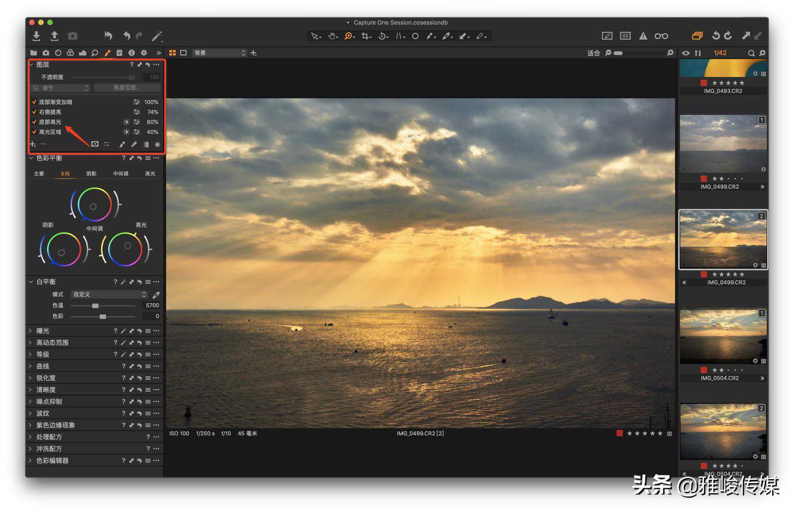Screen dimensions: 794x511
Task: Select the pan hand tool
Action: click(x=333, y=36)
